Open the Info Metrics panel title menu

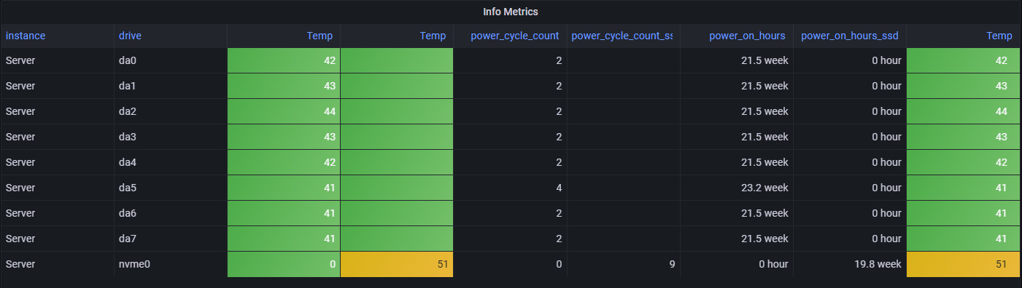click(x=511, y=12)
